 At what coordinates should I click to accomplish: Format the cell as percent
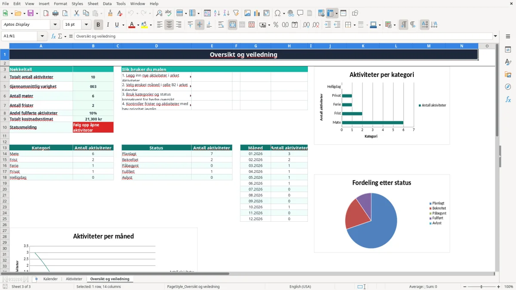click(x=276, y=25)
